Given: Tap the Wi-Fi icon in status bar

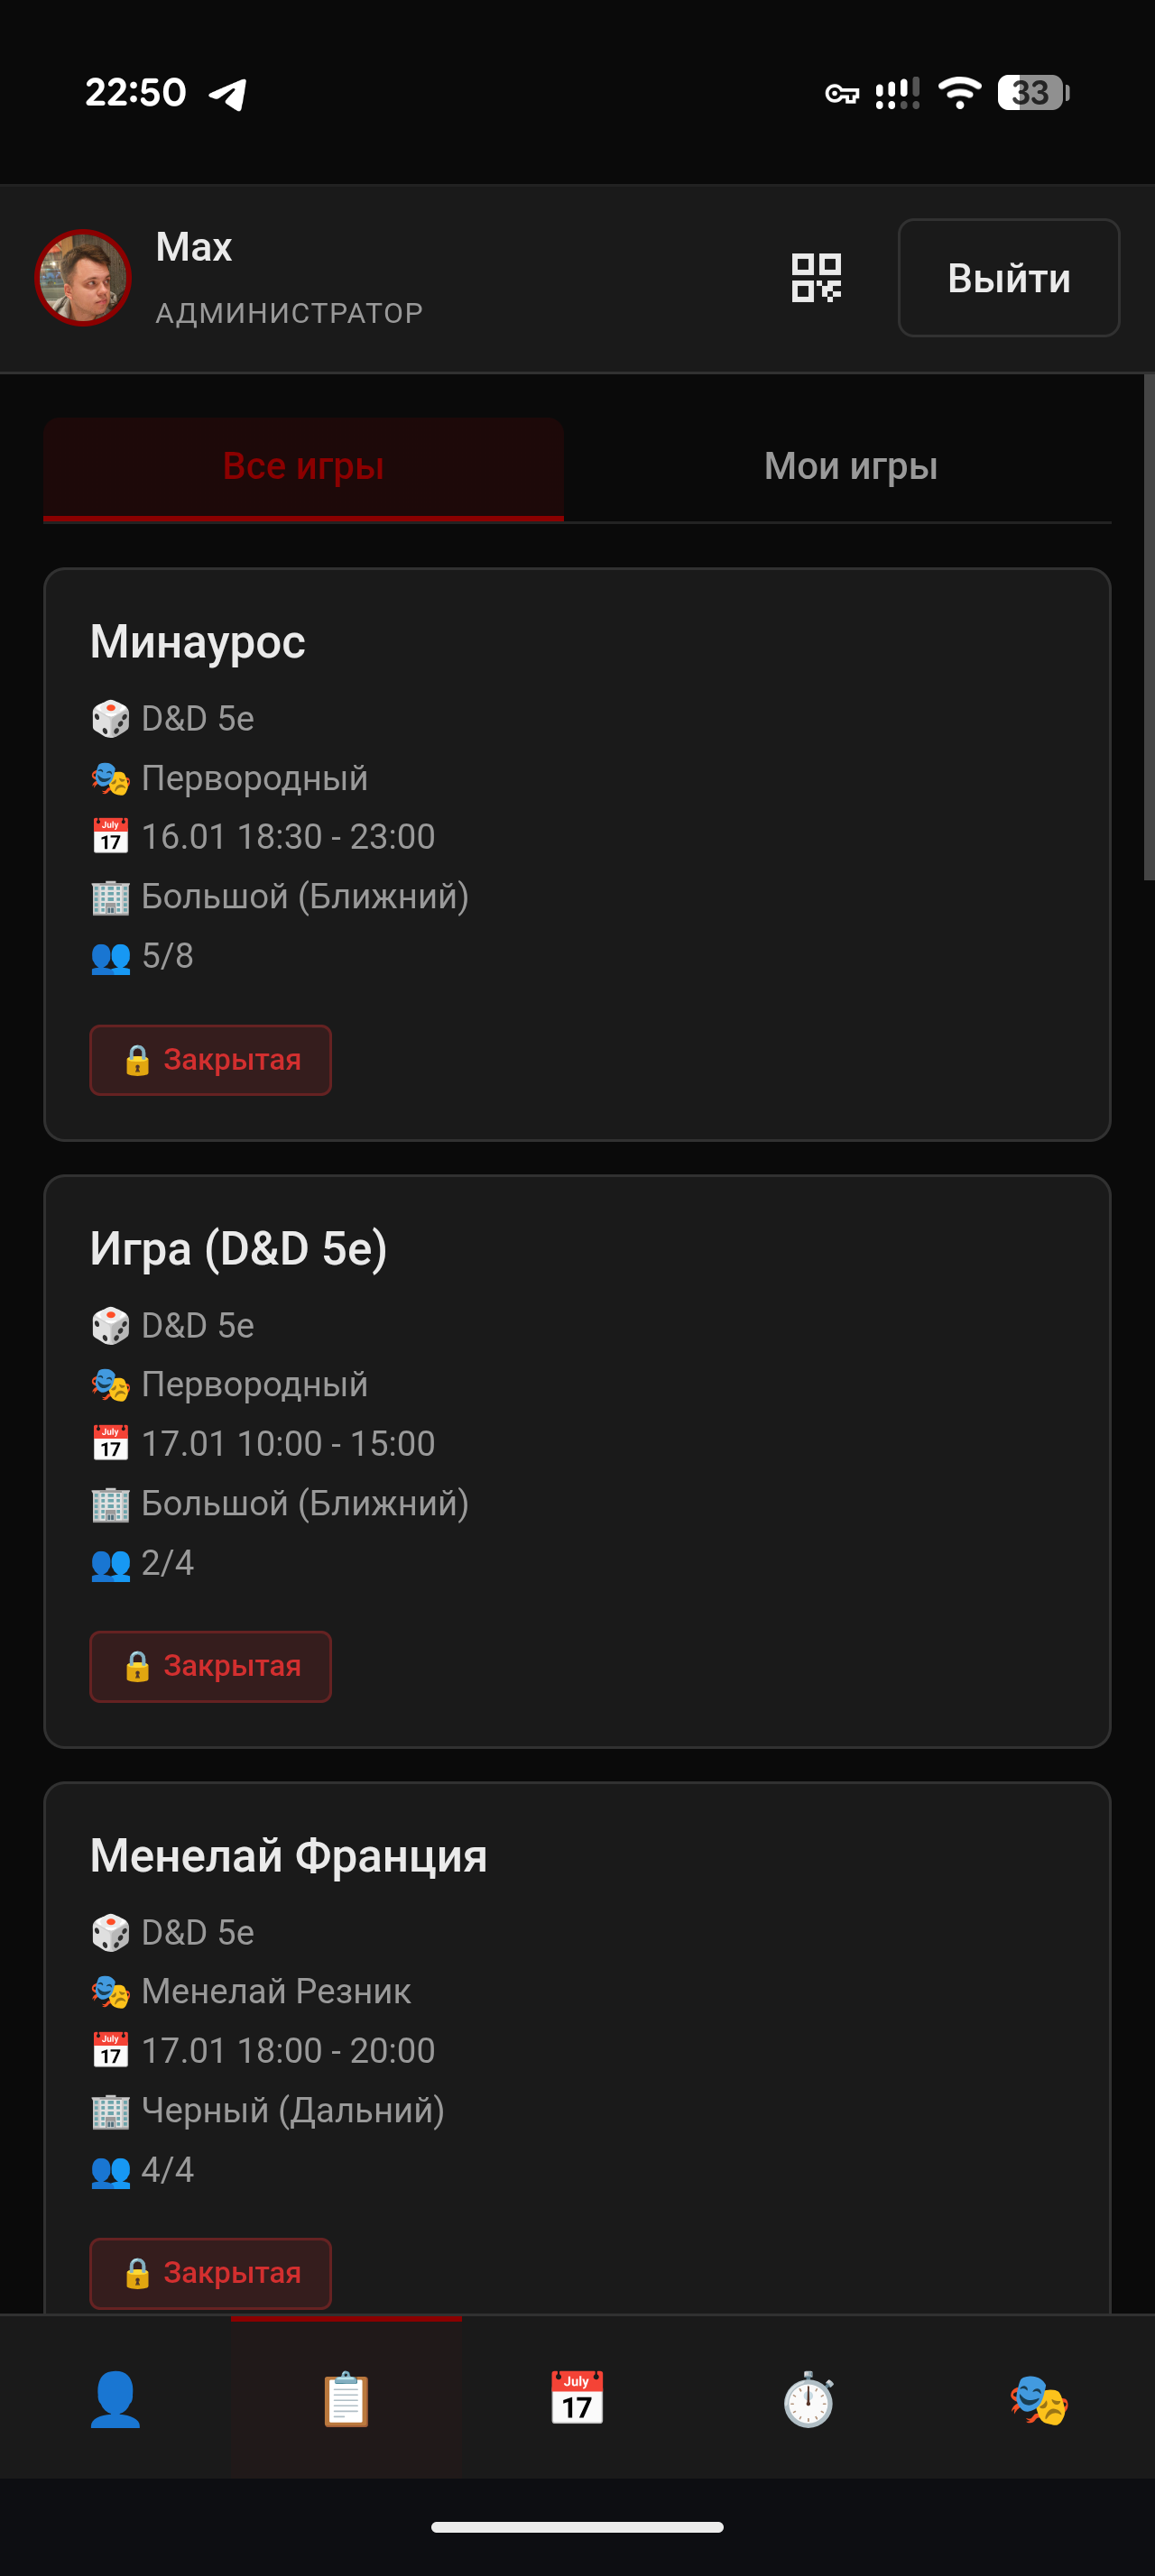Looking at the screenshot, I should tap(959, 93).
